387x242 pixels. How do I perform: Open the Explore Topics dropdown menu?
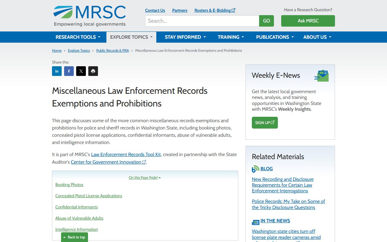131,37
